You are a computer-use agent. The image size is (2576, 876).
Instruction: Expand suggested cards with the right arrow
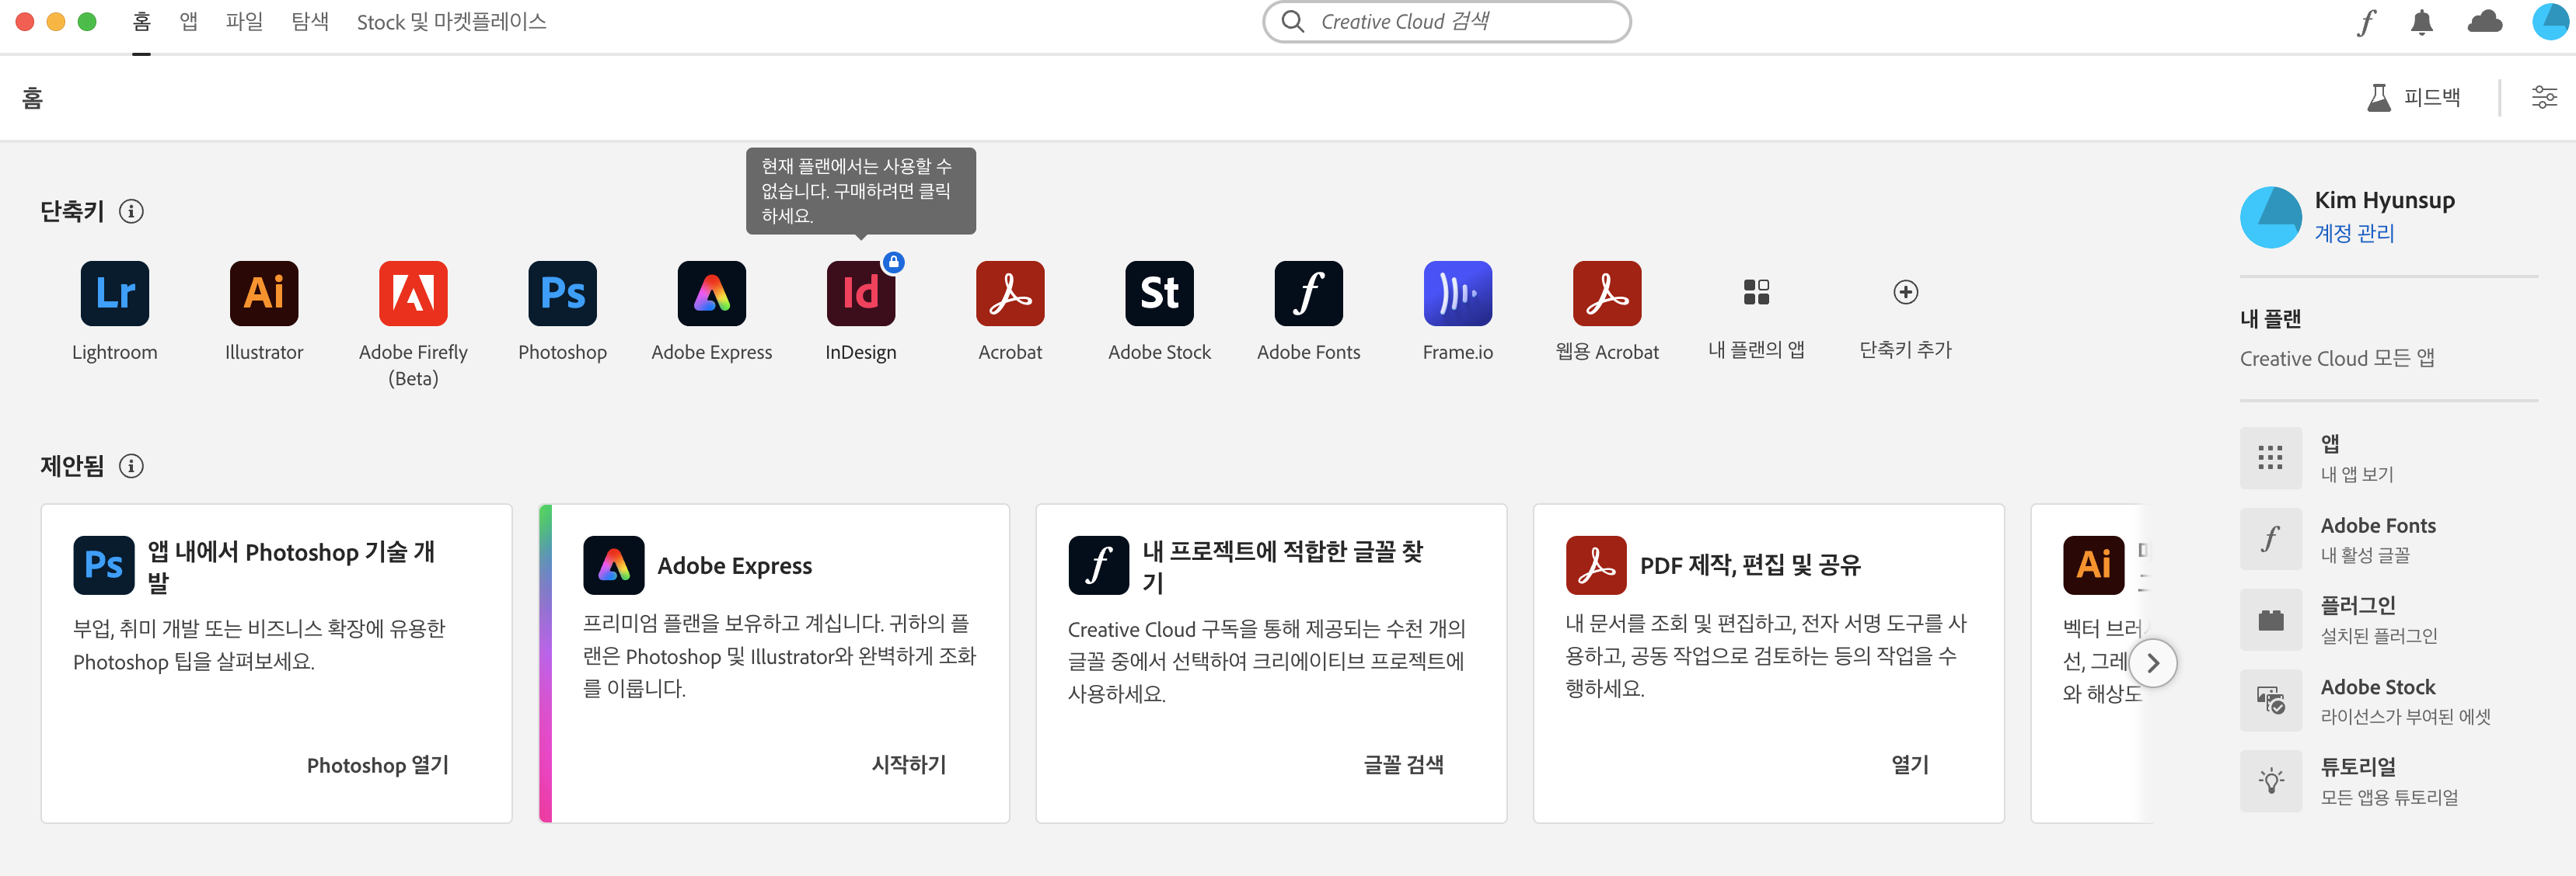click(x=2152, y=662)
